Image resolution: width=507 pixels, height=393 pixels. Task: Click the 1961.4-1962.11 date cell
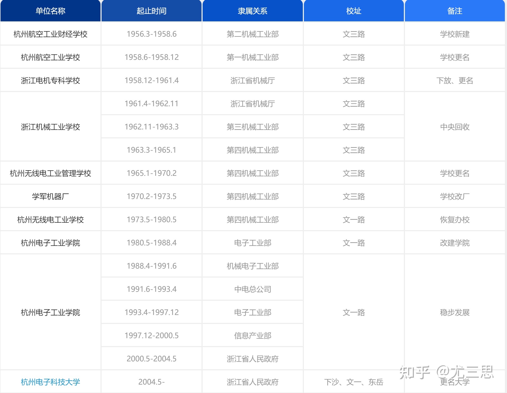(151, 103)
